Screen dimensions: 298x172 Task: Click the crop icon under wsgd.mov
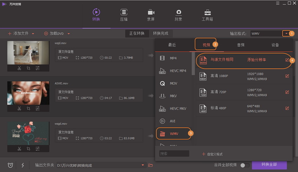coord(28,149)
